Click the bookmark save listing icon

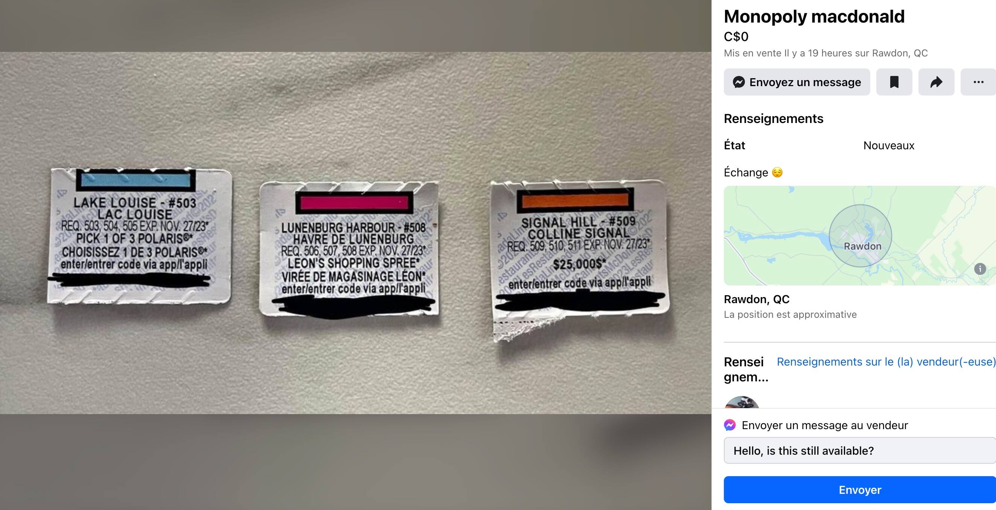coord(894,82)
